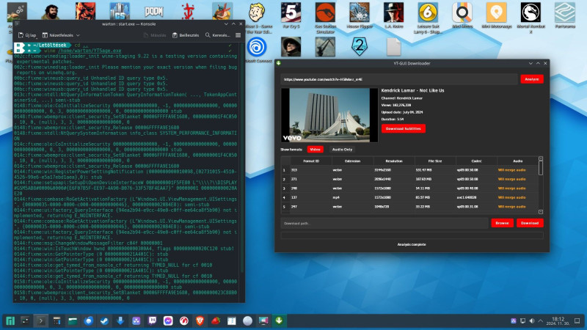
Task: Click the YouTube URL input field
Action: pos(399,79)
